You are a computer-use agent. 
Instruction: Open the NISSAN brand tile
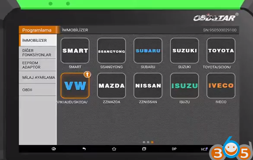148,86
